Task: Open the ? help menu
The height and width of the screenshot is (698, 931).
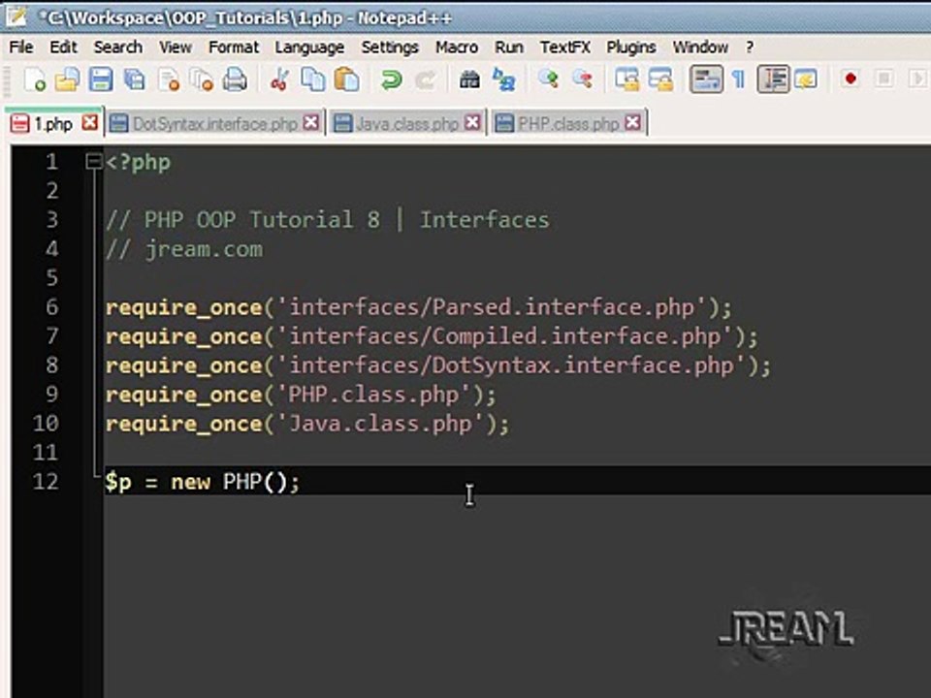Action: [x=750, y=47]
